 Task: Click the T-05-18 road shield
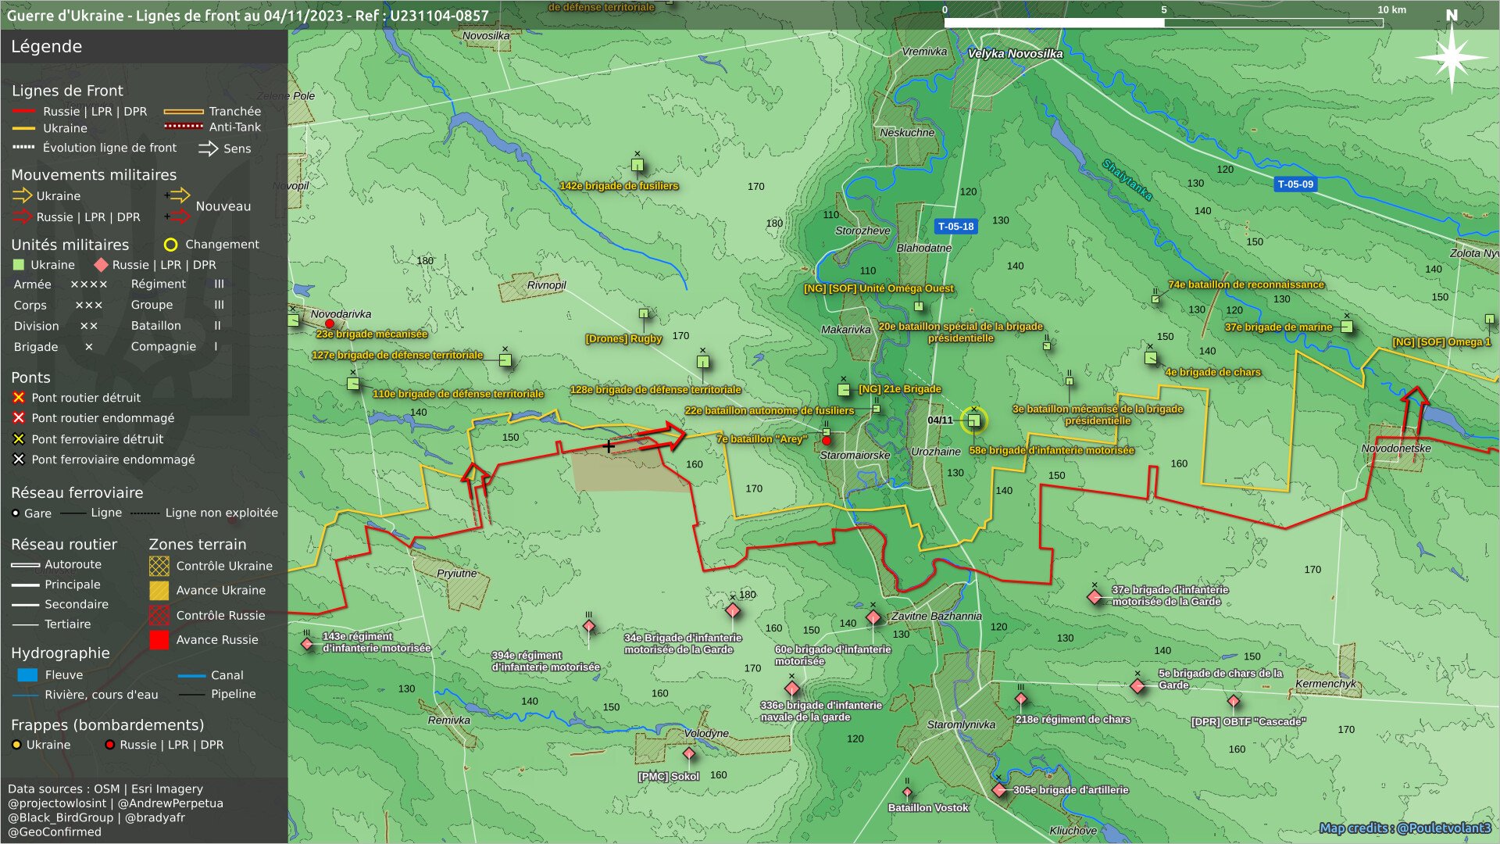pos(956,227)
